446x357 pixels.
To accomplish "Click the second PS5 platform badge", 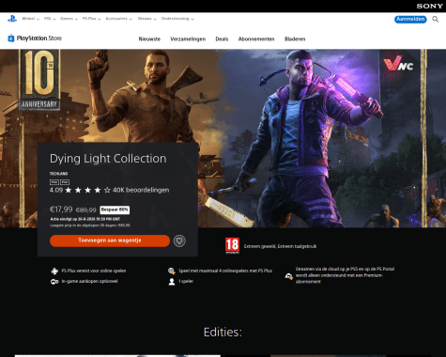I will [x=65, y=182].
